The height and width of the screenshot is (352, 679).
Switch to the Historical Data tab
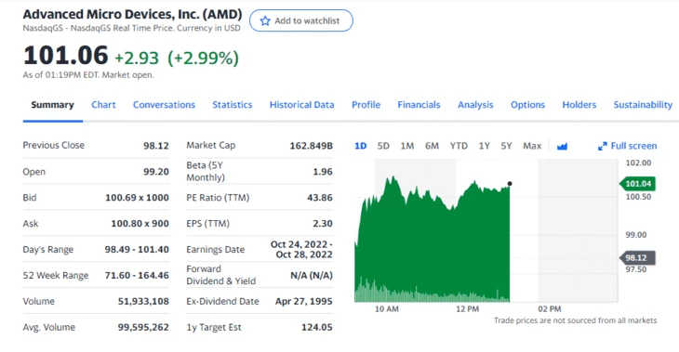[301, 105]
